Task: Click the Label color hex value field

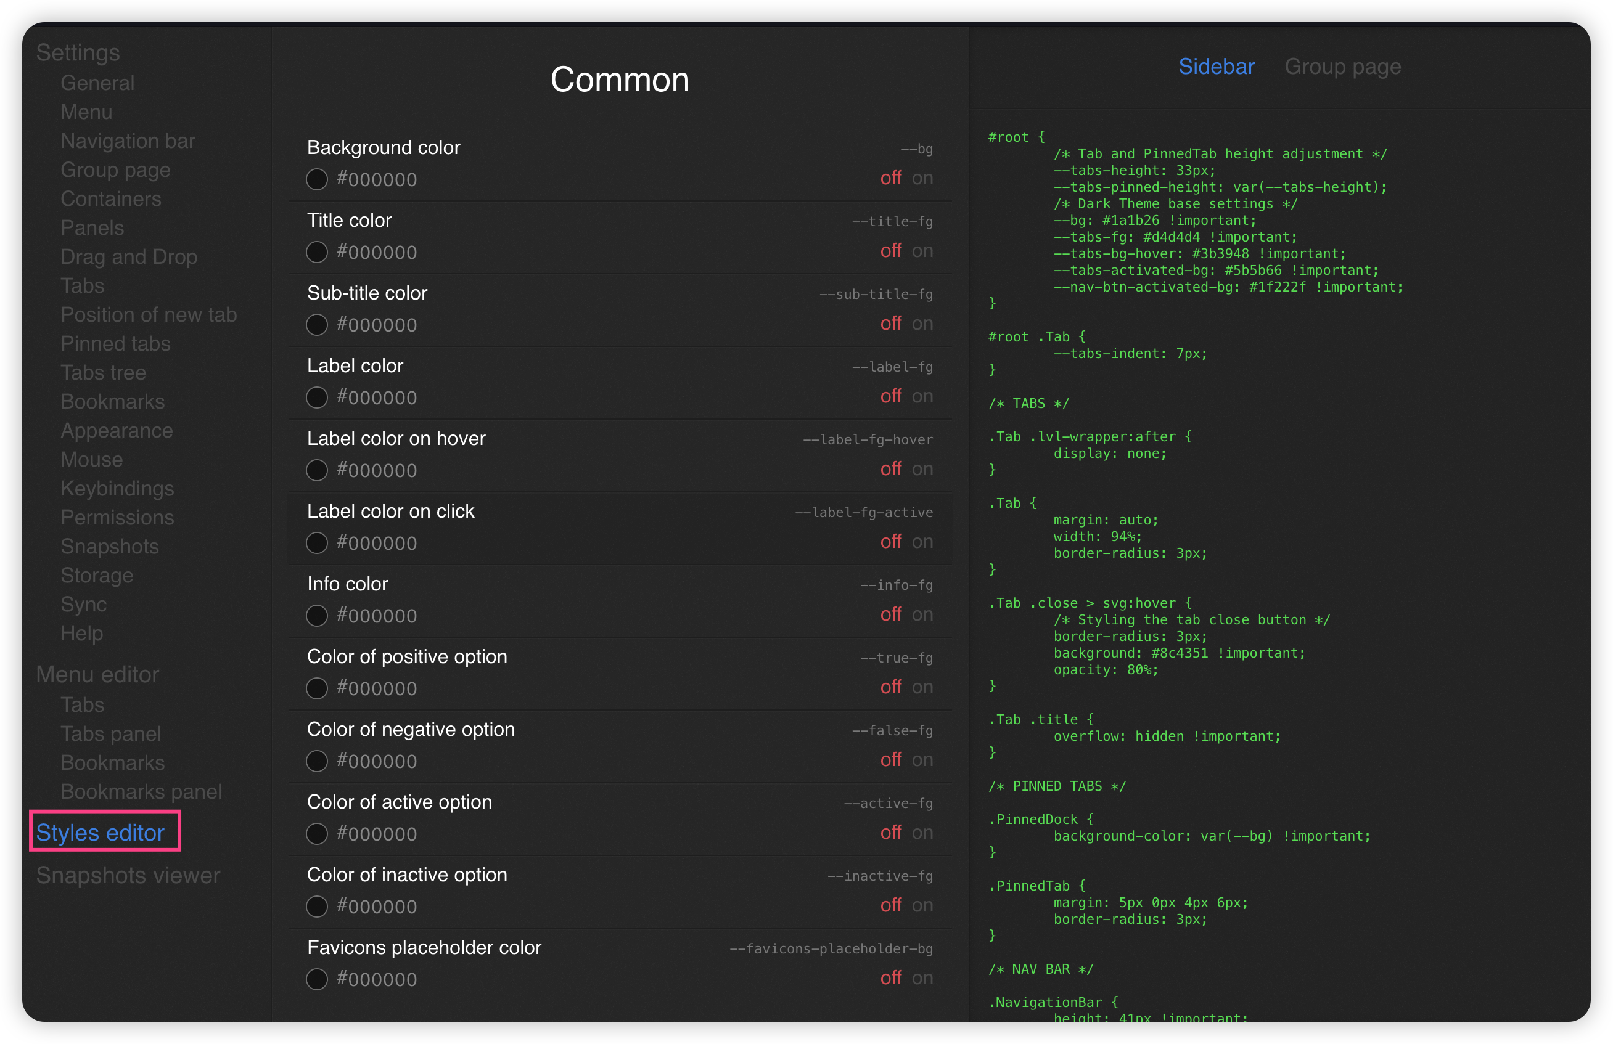Action: [377, 398]
